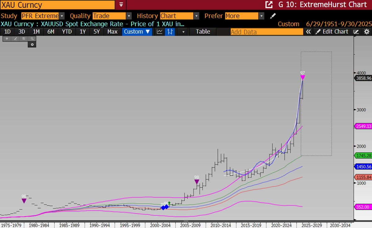Switch to the Table view
Image resolution: width=372 pixels, height=228 pixels.
point(203,32)
